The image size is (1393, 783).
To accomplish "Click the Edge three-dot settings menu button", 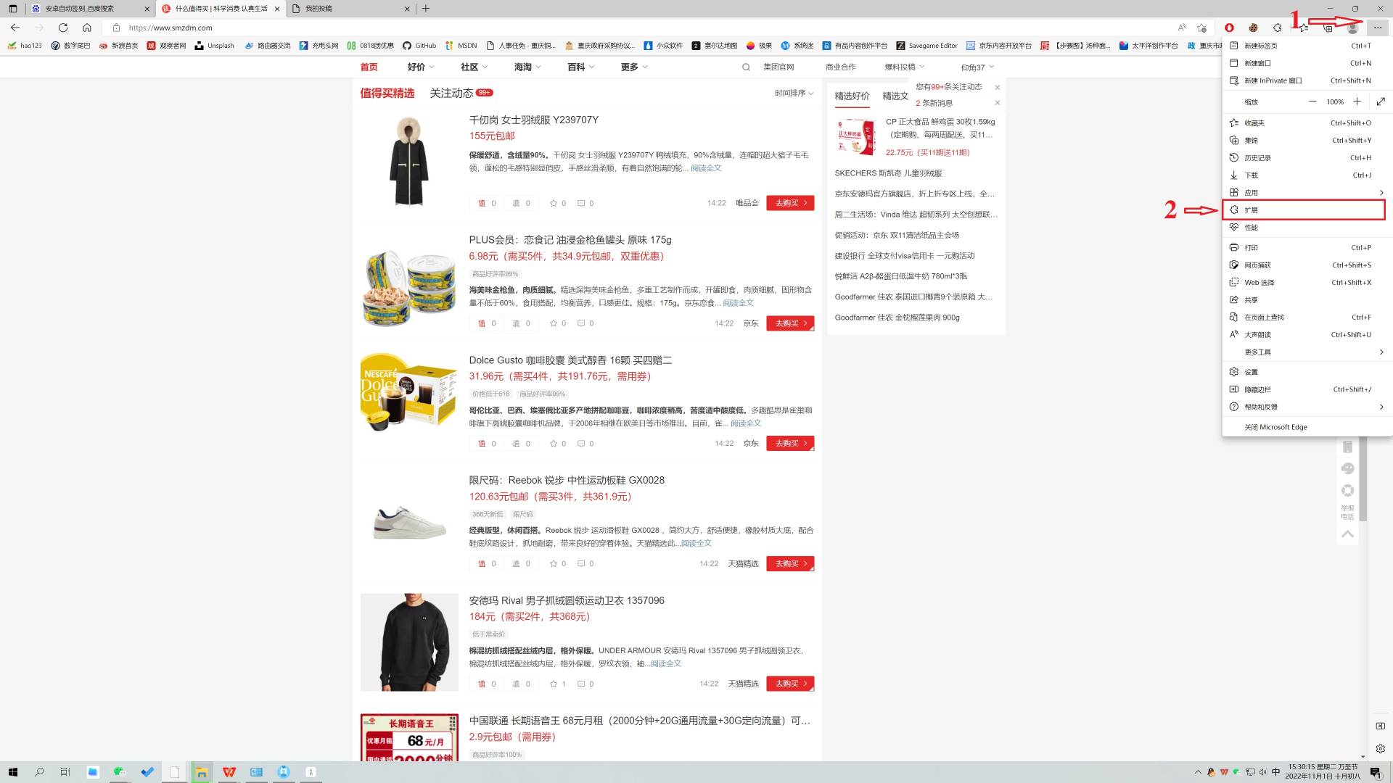I will (x=1377, y=28).
